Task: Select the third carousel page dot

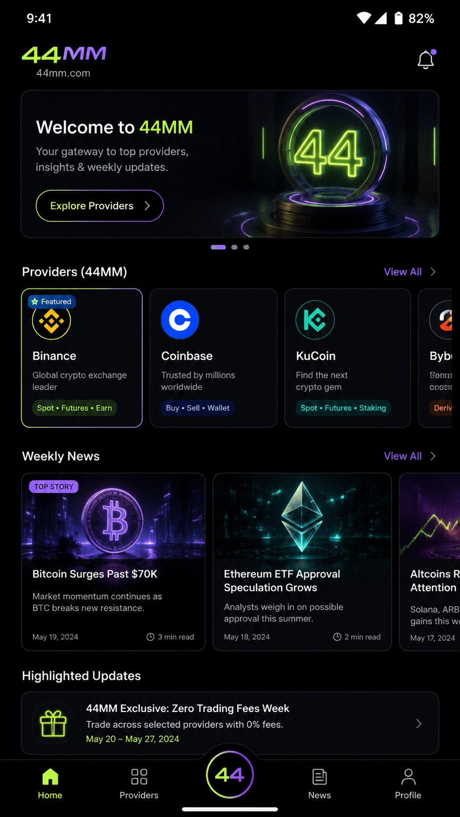Action: pos(246,247)
